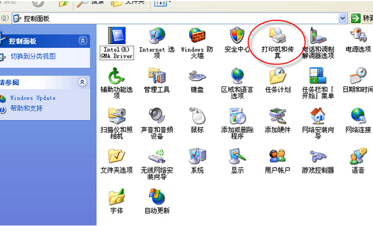Click the 控制面板 address bar field

click(170, 18)
